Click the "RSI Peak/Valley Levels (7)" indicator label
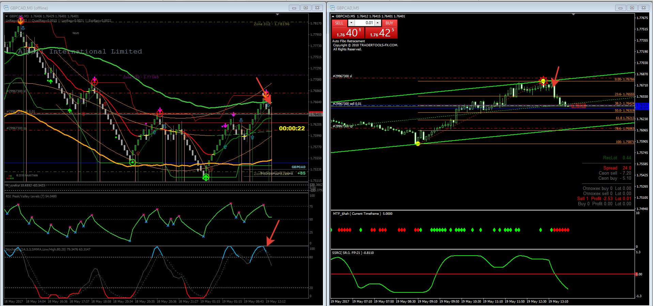The height and width of the screenshot is (306, 653). (x=25, y=196)
